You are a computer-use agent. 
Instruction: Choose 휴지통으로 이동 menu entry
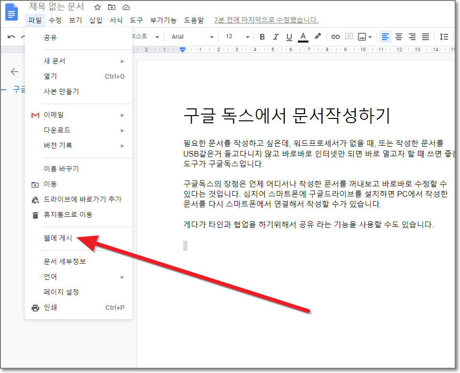coord(78,215)
